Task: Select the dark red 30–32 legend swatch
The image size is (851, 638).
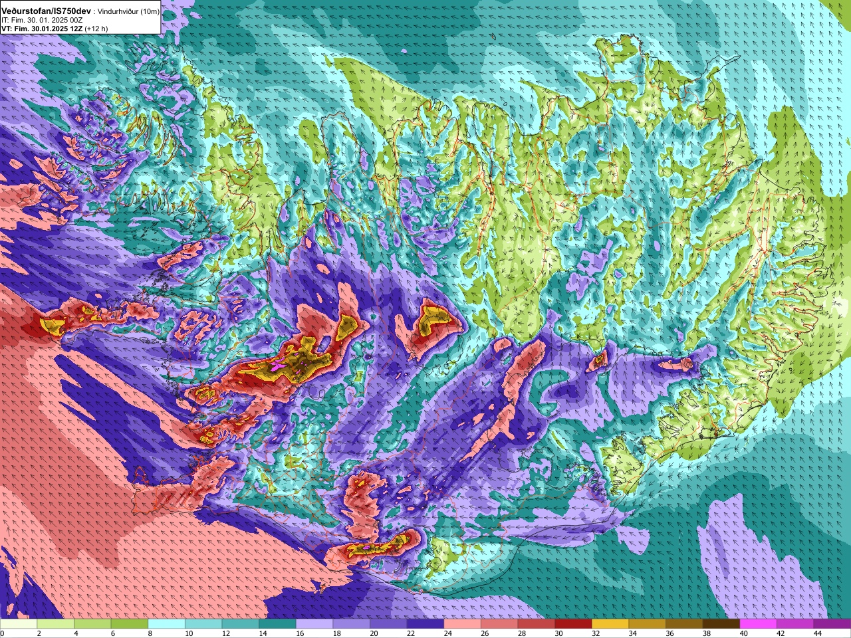Action: pyautogui.click(x=574, y=624)
